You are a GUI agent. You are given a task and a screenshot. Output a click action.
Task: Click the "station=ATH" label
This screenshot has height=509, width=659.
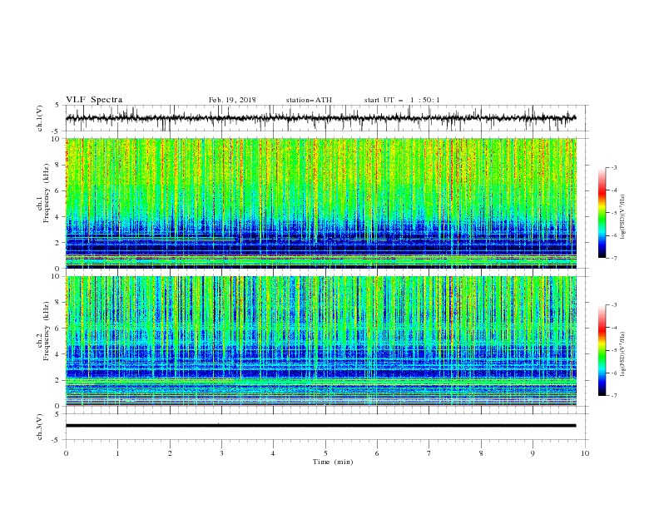click(x=309, y=100)
